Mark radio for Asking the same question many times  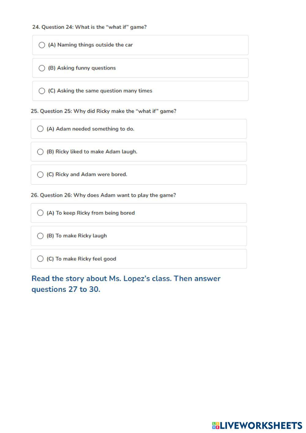[x=42, y=91]
